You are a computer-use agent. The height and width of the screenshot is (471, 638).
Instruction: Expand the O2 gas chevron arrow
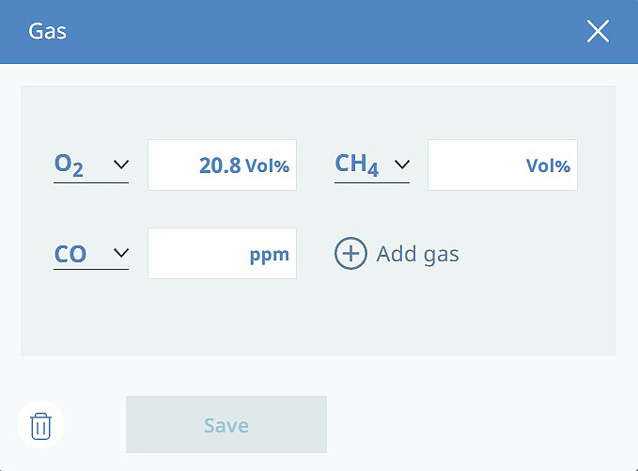121,165
